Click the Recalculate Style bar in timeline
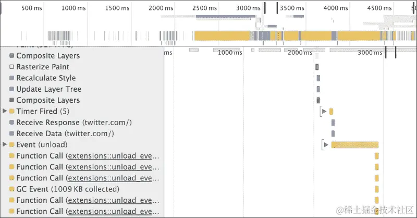Screen dimensions: 417x218 click(318, 78)
